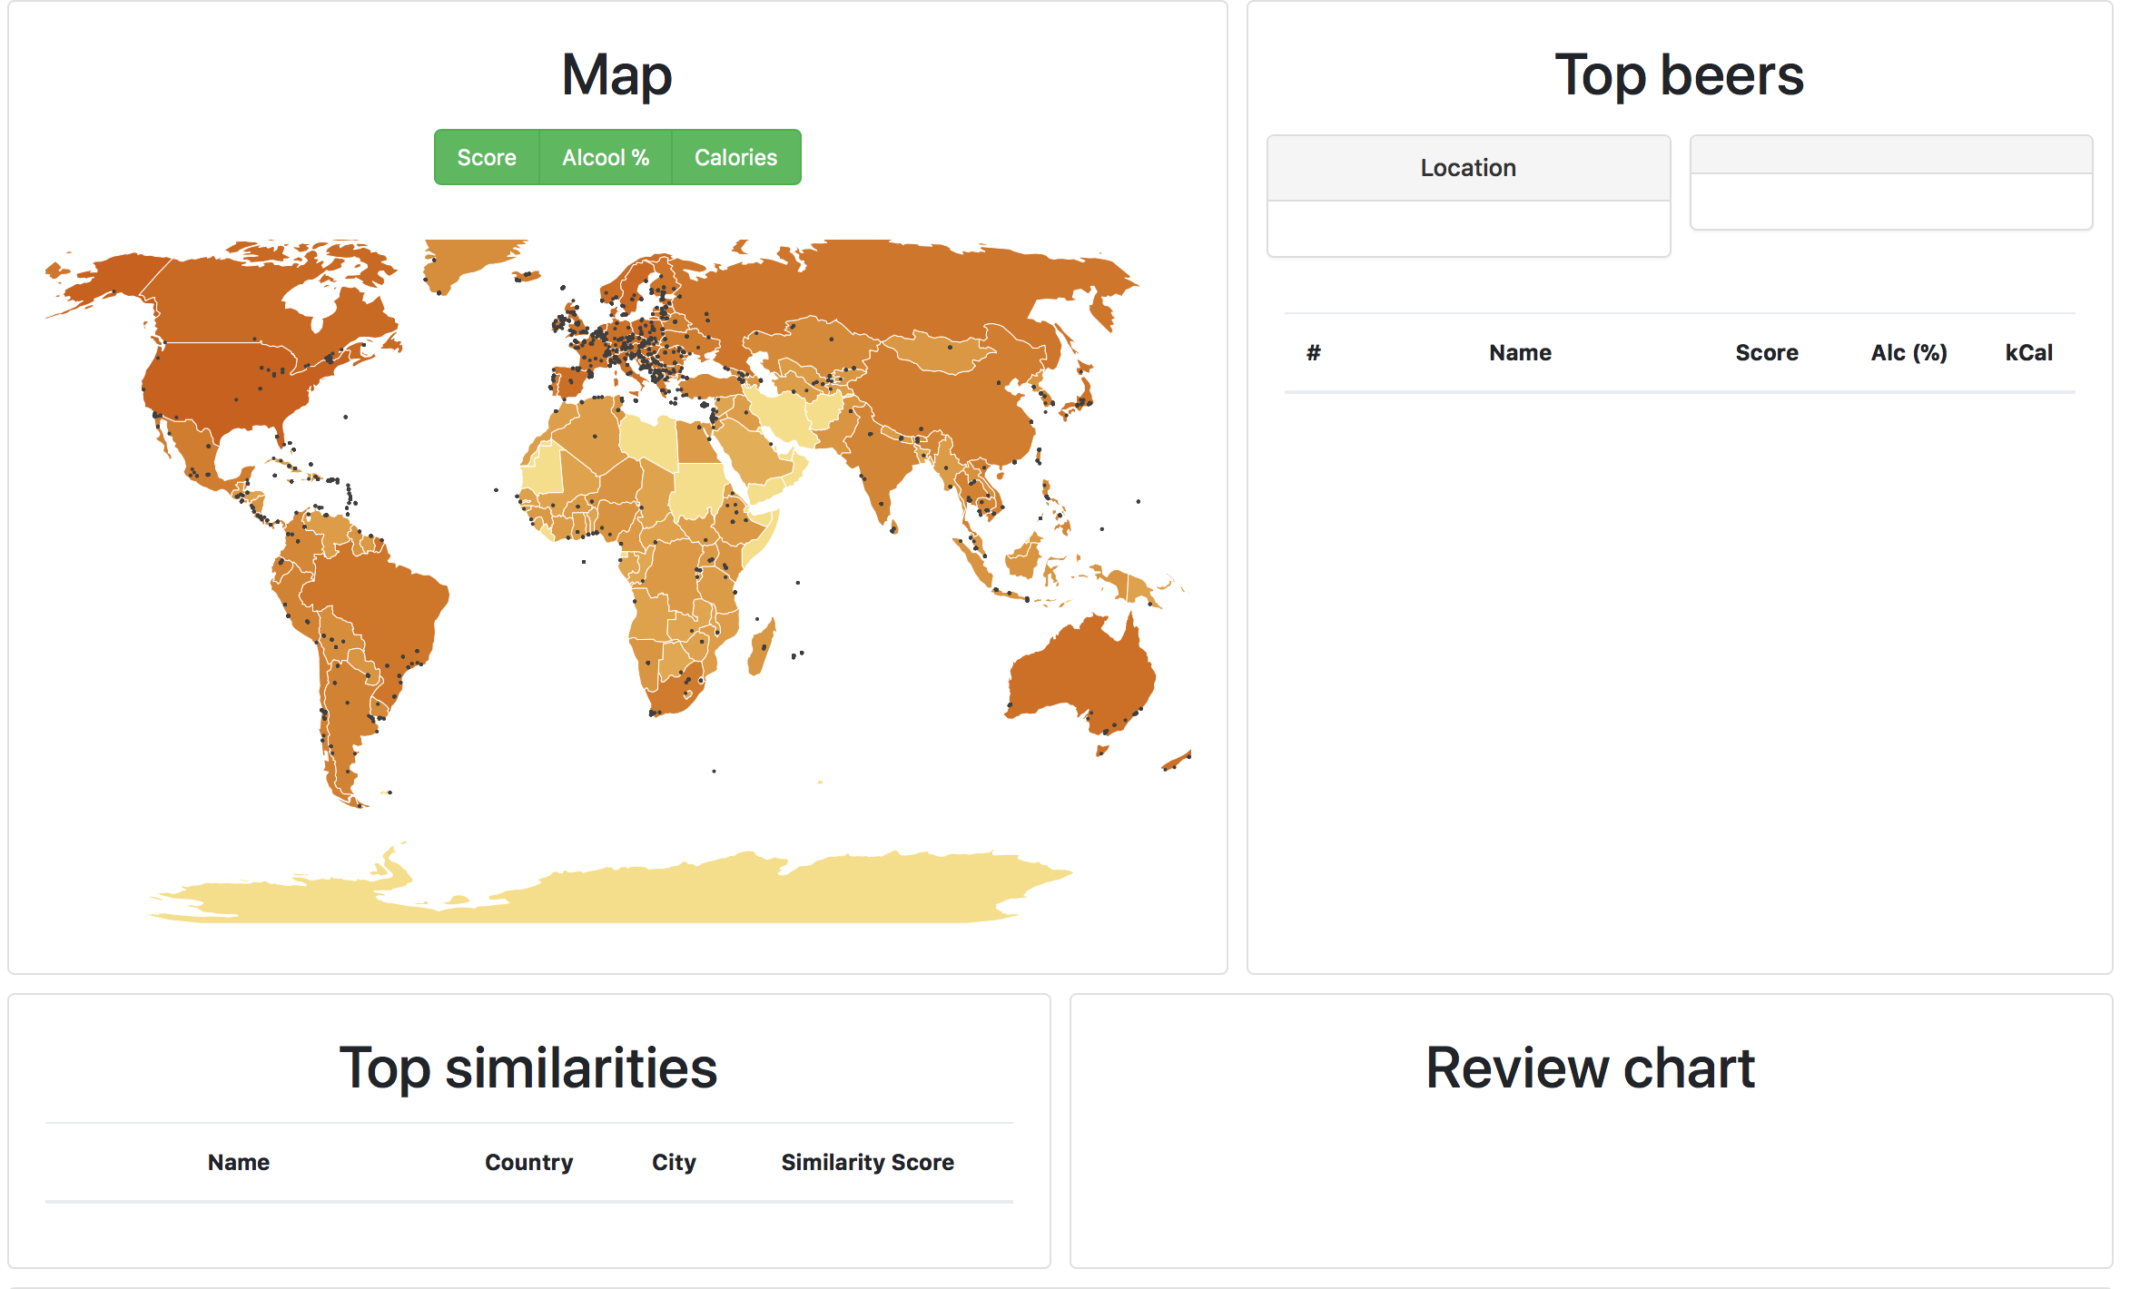Click the City column header
Image resolution: width=2130 pixels, height=1289 pixels.
click(x=674, y=1163)
